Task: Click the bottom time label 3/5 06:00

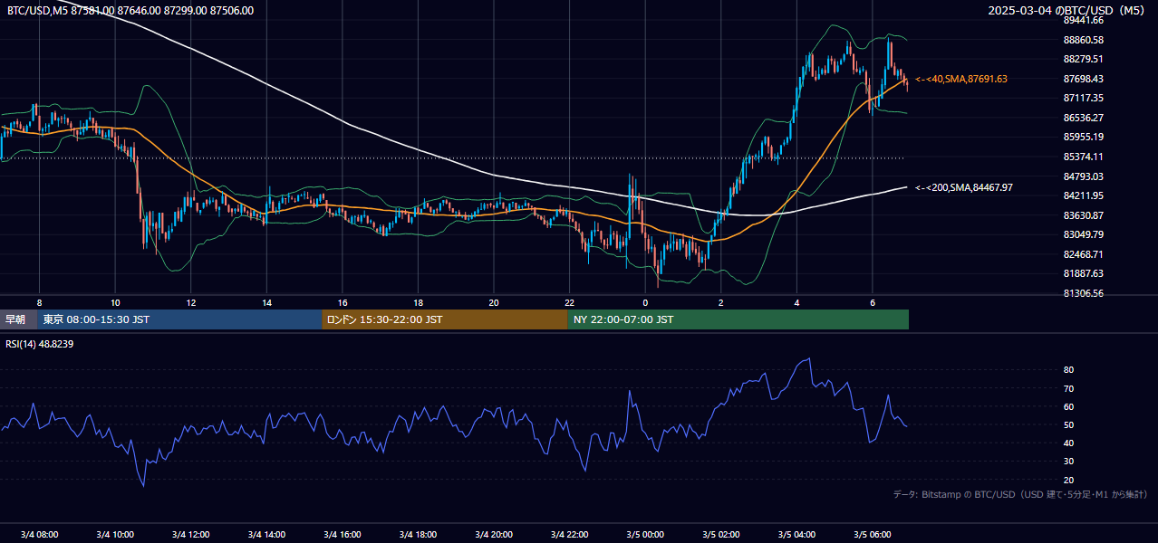Action: point(872,535)
